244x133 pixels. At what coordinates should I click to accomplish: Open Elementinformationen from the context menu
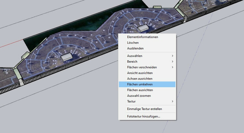coord(142,37)
